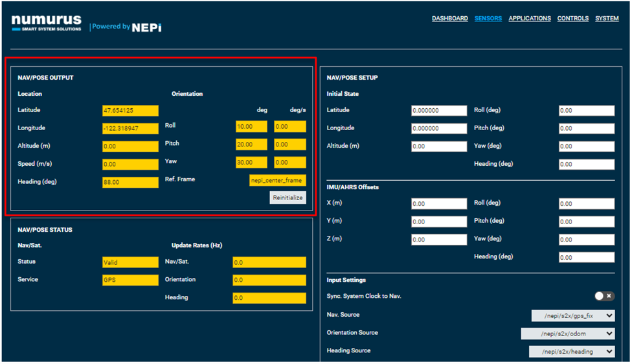Click the IMU/AHRS Offsets Heading (deg) input
This screenshot has height=364, width=632.
coord(587,258)
